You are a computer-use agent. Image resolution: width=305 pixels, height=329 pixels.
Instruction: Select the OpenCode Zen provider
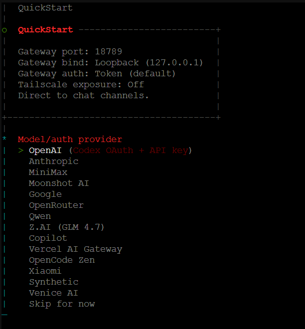click(62, 260)
